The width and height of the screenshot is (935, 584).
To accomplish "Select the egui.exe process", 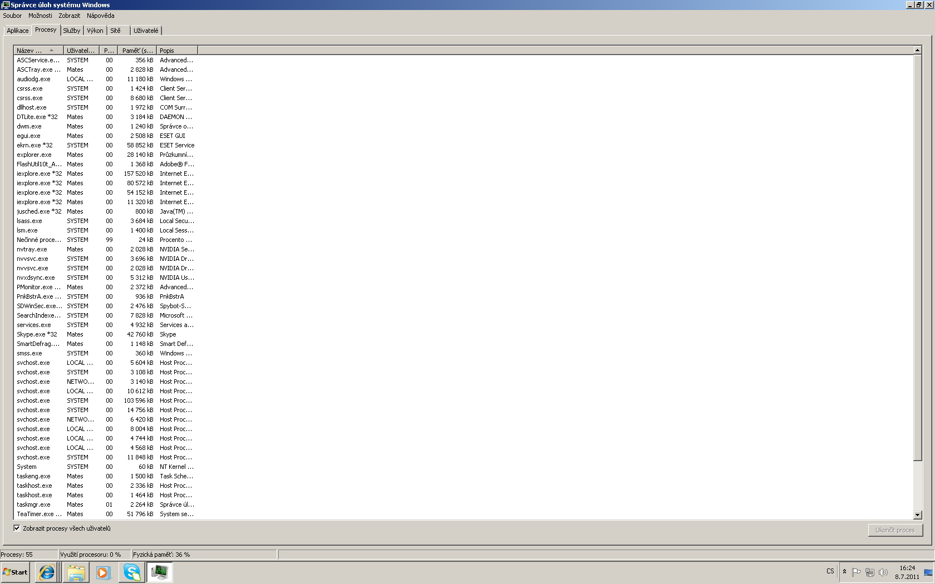I will click(106, 136).
